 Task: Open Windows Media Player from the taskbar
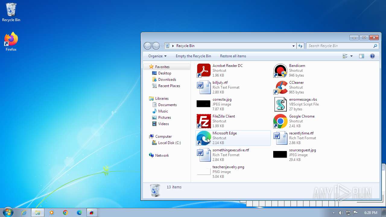pos(52,212)
